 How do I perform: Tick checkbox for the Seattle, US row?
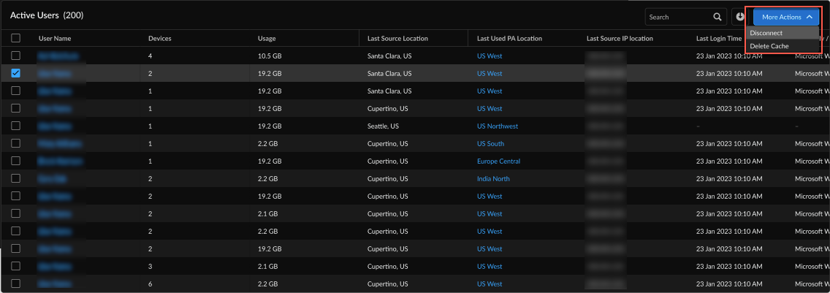tap(15, 126)
